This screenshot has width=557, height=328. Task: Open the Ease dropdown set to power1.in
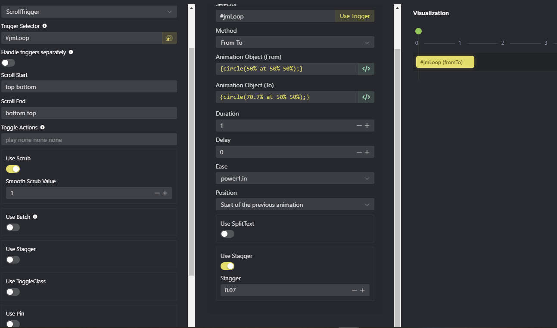tap(295, 178)
